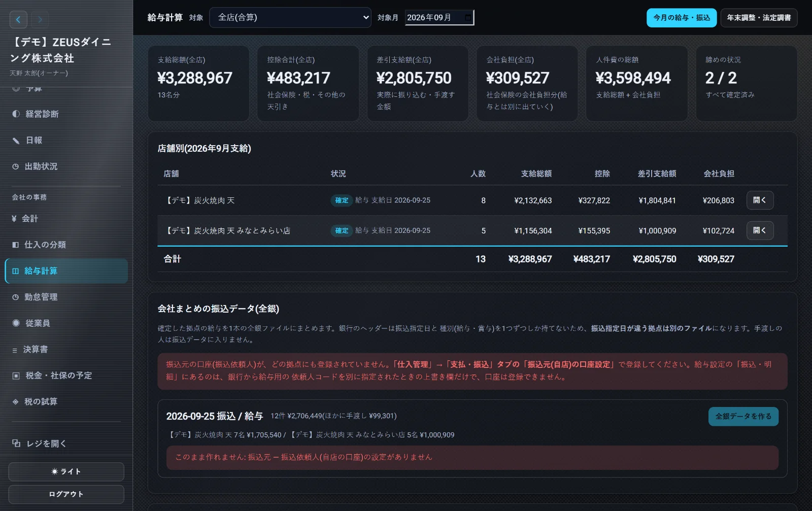Click the 税の試算 diamond icon
The image size is (812, 511).
(16, 402)
